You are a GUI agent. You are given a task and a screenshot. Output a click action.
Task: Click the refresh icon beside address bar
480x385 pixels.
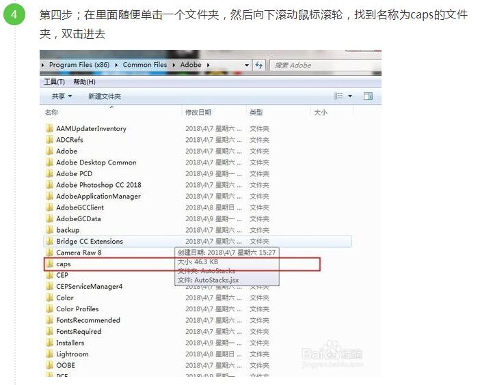point(258,65)
